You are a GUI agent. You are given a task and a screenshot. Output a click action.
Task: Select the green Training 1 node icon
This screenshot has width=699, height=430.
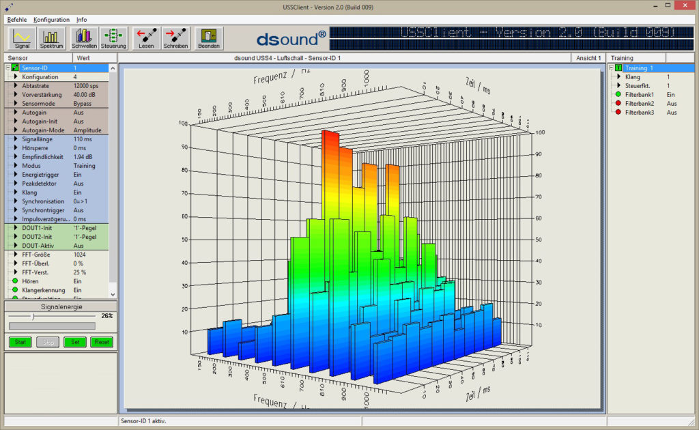[618, 68]
